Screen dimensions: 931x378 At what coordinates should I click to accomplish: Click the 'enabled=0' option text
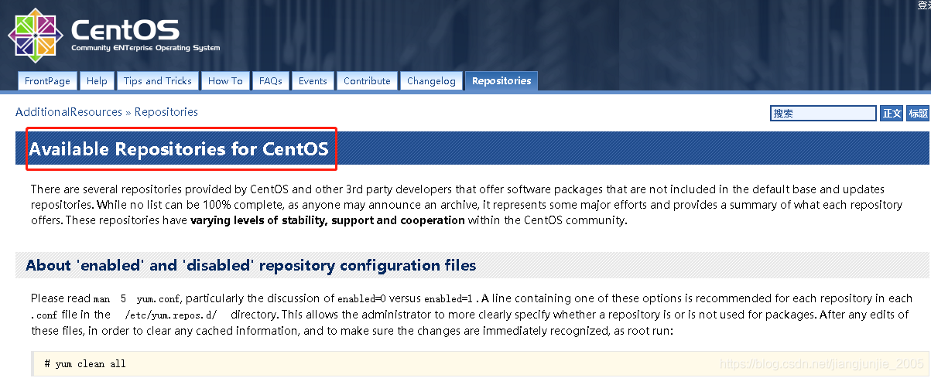362,298
